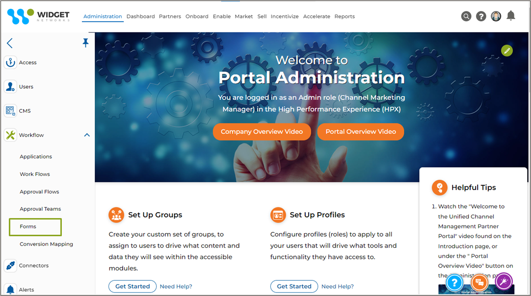Collapse sidebar with the back arrow
The width and height of the screenshot is (531, 296).
(x=9, y=43)
